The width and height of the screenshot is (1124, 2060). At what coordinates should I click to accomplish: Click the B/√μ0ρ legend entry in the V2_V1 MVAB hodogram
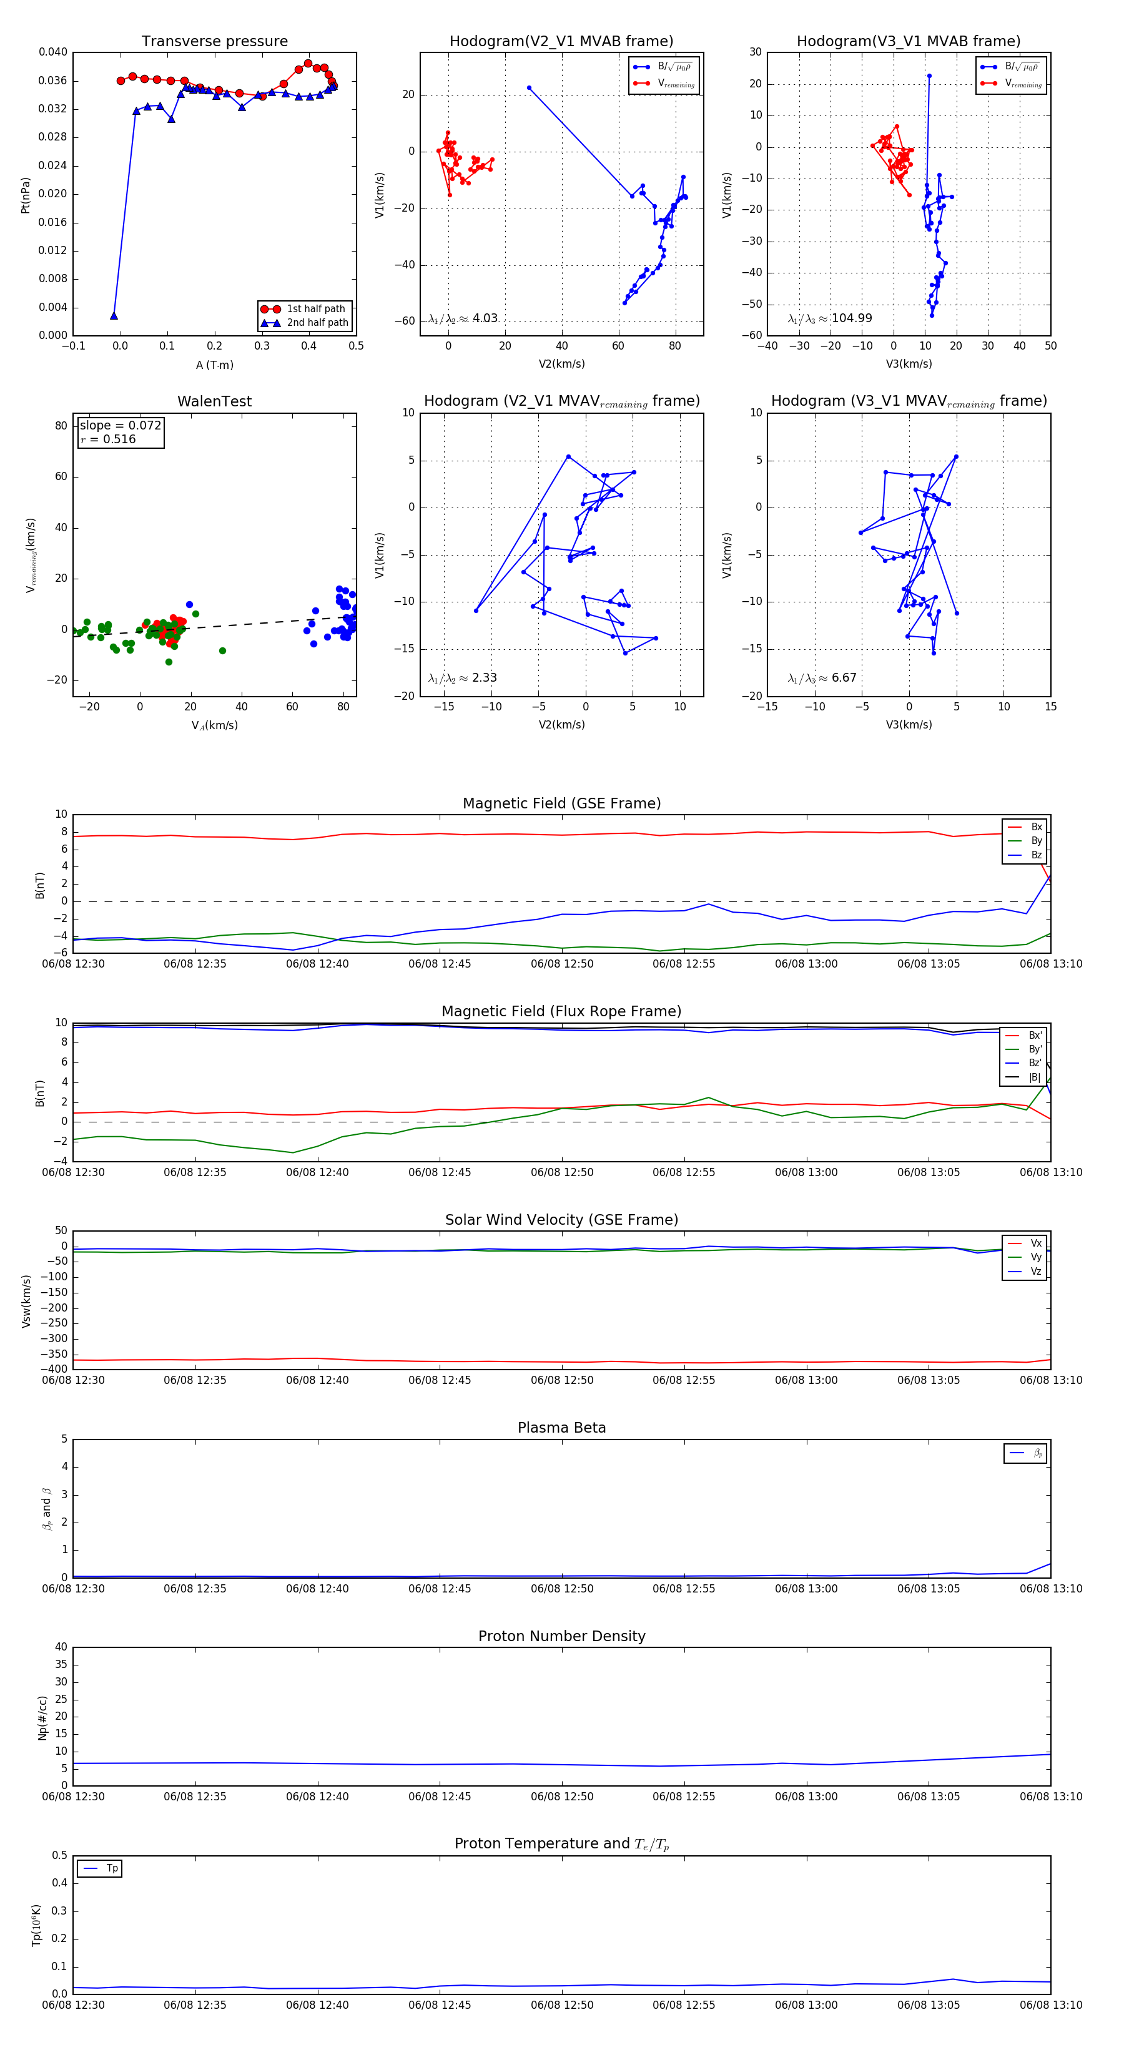pos(664,67)
